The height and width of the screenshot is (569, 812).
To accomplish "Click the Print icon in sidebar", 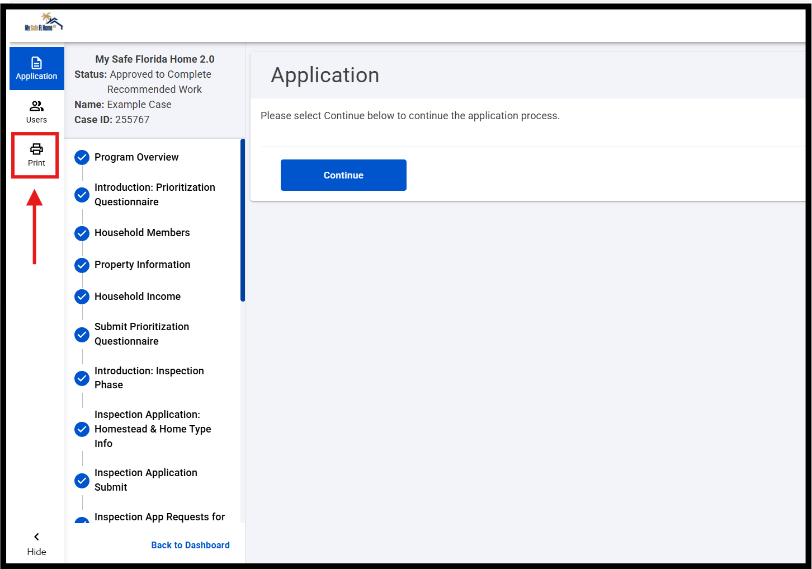I will tap(37, 149).
